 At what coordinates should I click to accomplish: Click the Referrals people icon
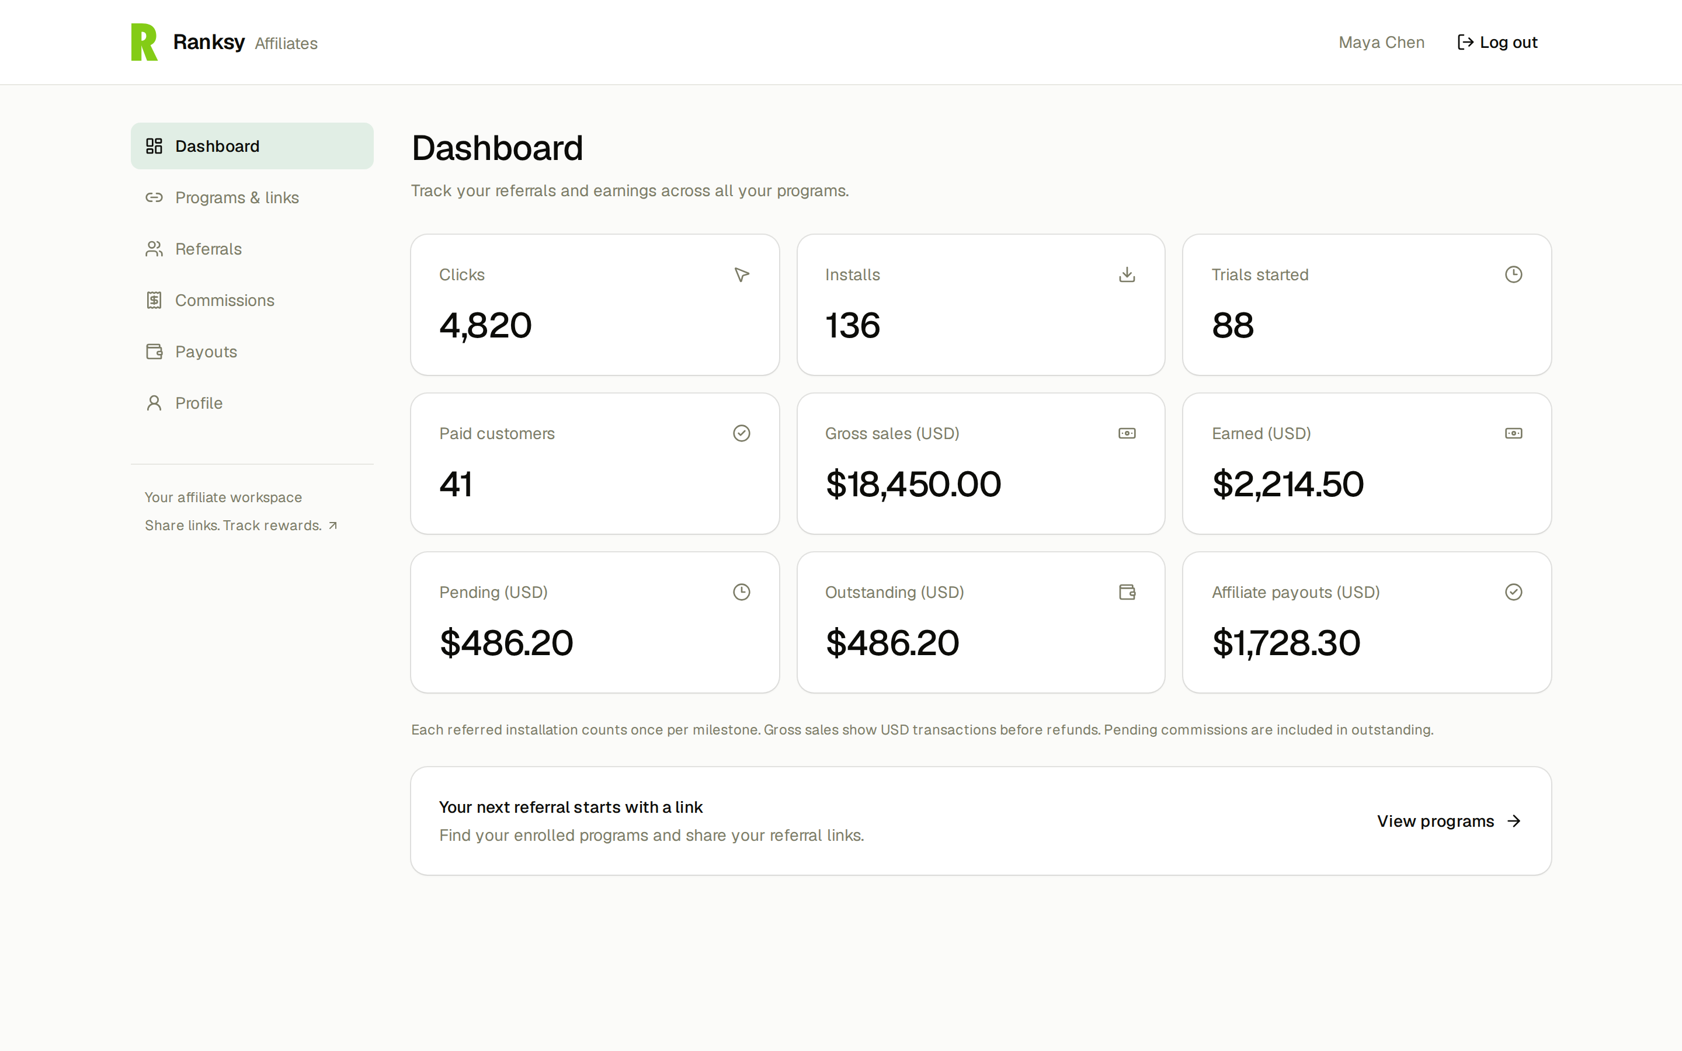pos(154,249)
